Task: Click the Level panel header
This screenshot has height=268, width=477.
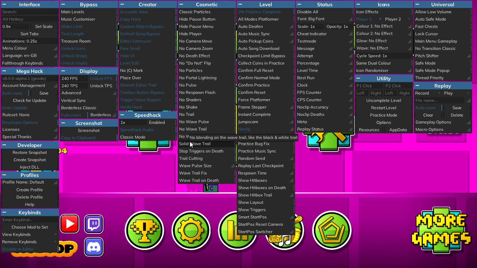Action: [265, 5]
